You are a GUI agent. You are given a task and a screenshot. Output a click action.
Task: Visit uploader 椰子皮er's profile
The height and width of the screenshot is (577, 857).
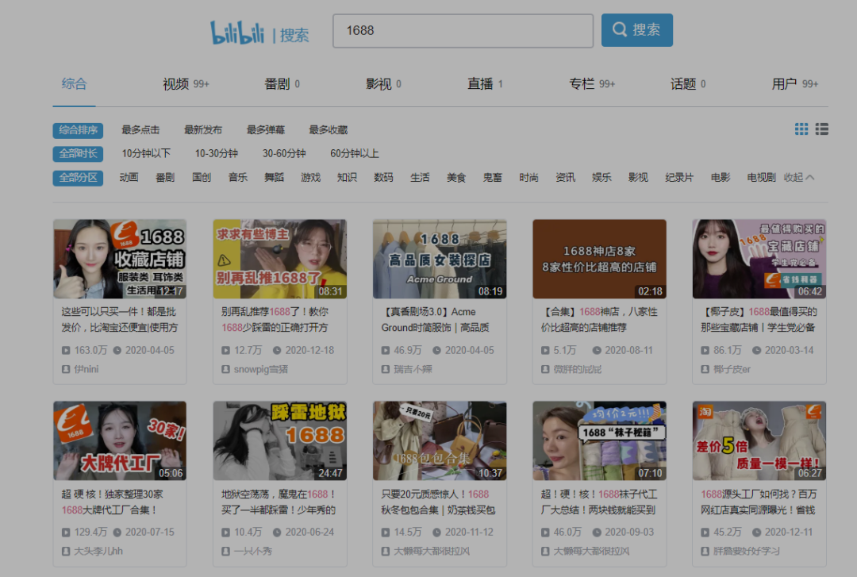[x=732, y=369]
